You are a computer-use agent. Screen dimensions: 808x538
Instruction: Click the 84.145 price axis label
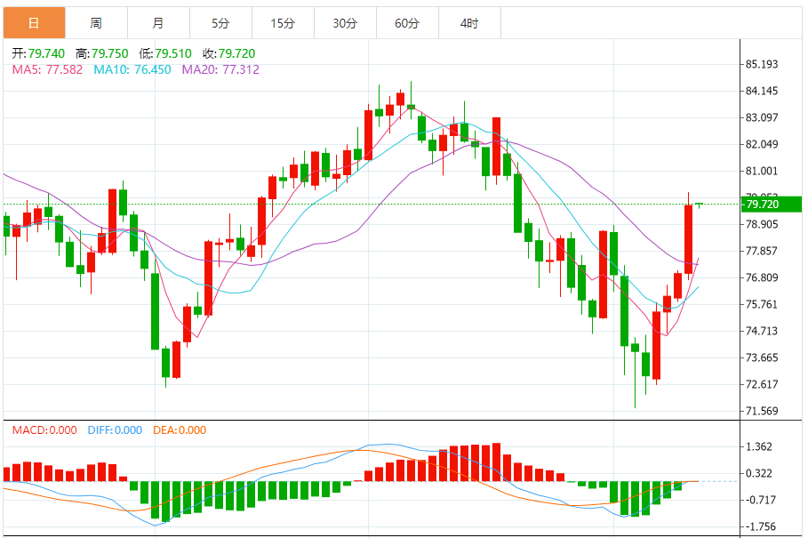[x=762, y=92]
